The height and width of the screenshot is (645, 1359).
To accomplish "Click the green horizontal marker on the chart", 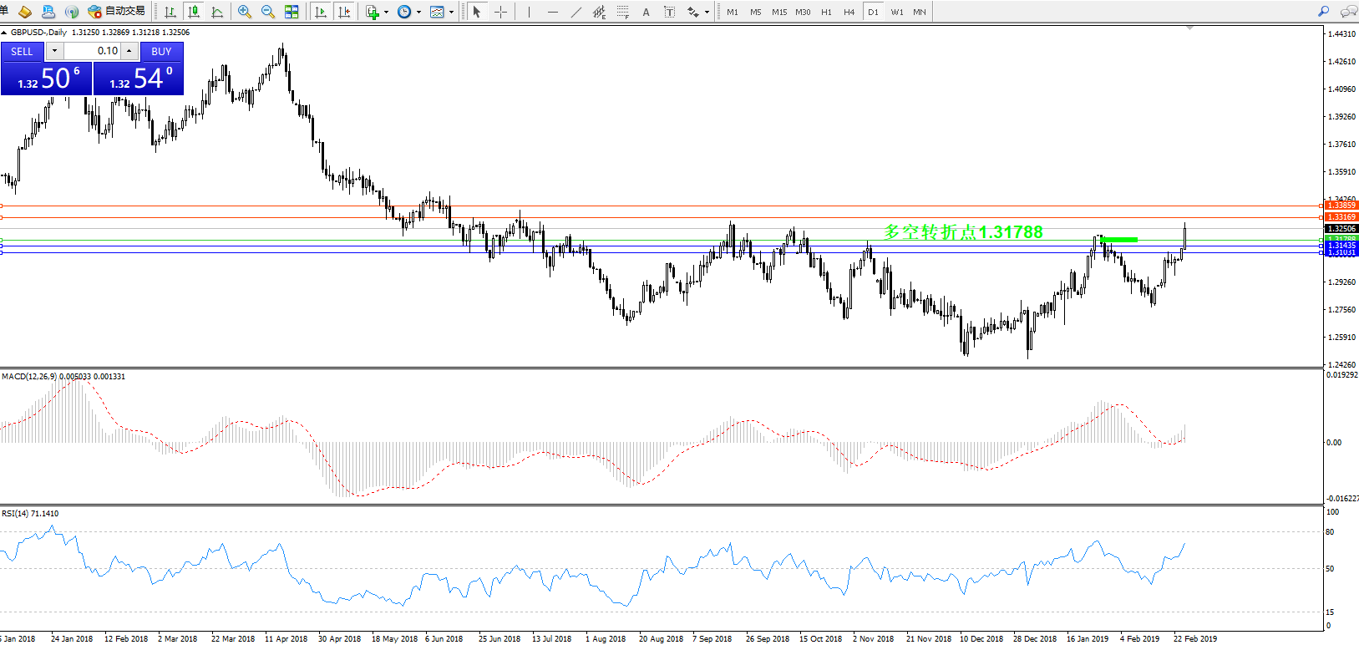I will tap(1119, 240).
